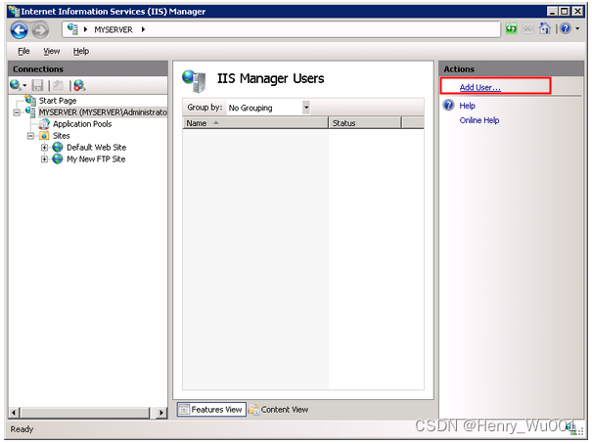Sort by the Name column header
592x444 pixels.
pyautogui.click(x=255, y=123)
